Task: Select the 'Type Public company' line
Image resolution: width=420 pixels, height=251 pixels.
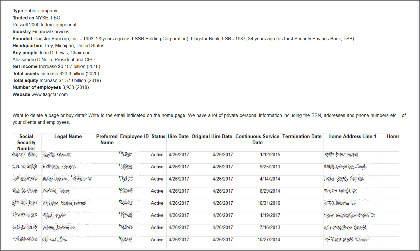Action: (x=35, y=11)
